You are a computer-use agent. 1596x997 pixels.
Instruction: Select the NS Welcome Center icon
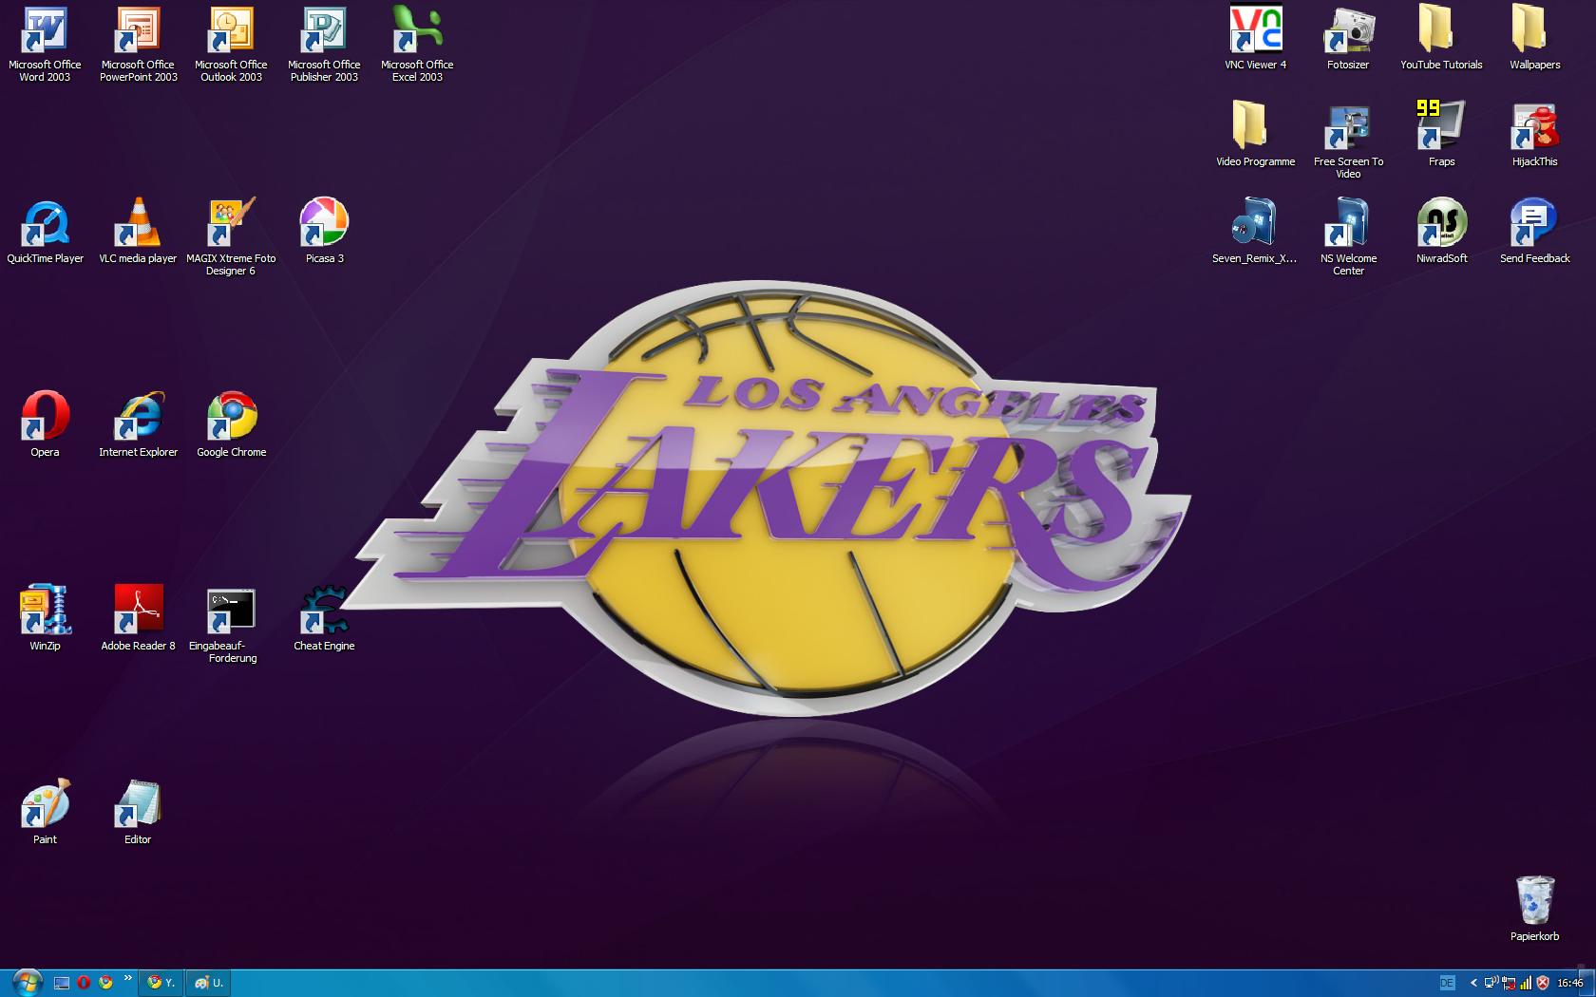pyautogui.click(x=1348, y=237)
